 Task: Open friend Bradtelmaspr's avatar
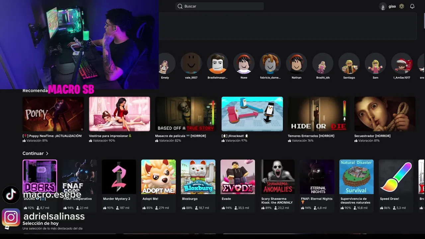pyautogui.click(x=217, y=63)
